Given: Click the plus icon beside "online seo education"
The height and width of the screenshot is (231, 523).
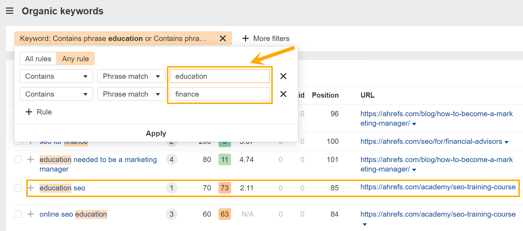Looking at the screenshot, I should coord(30,214).
